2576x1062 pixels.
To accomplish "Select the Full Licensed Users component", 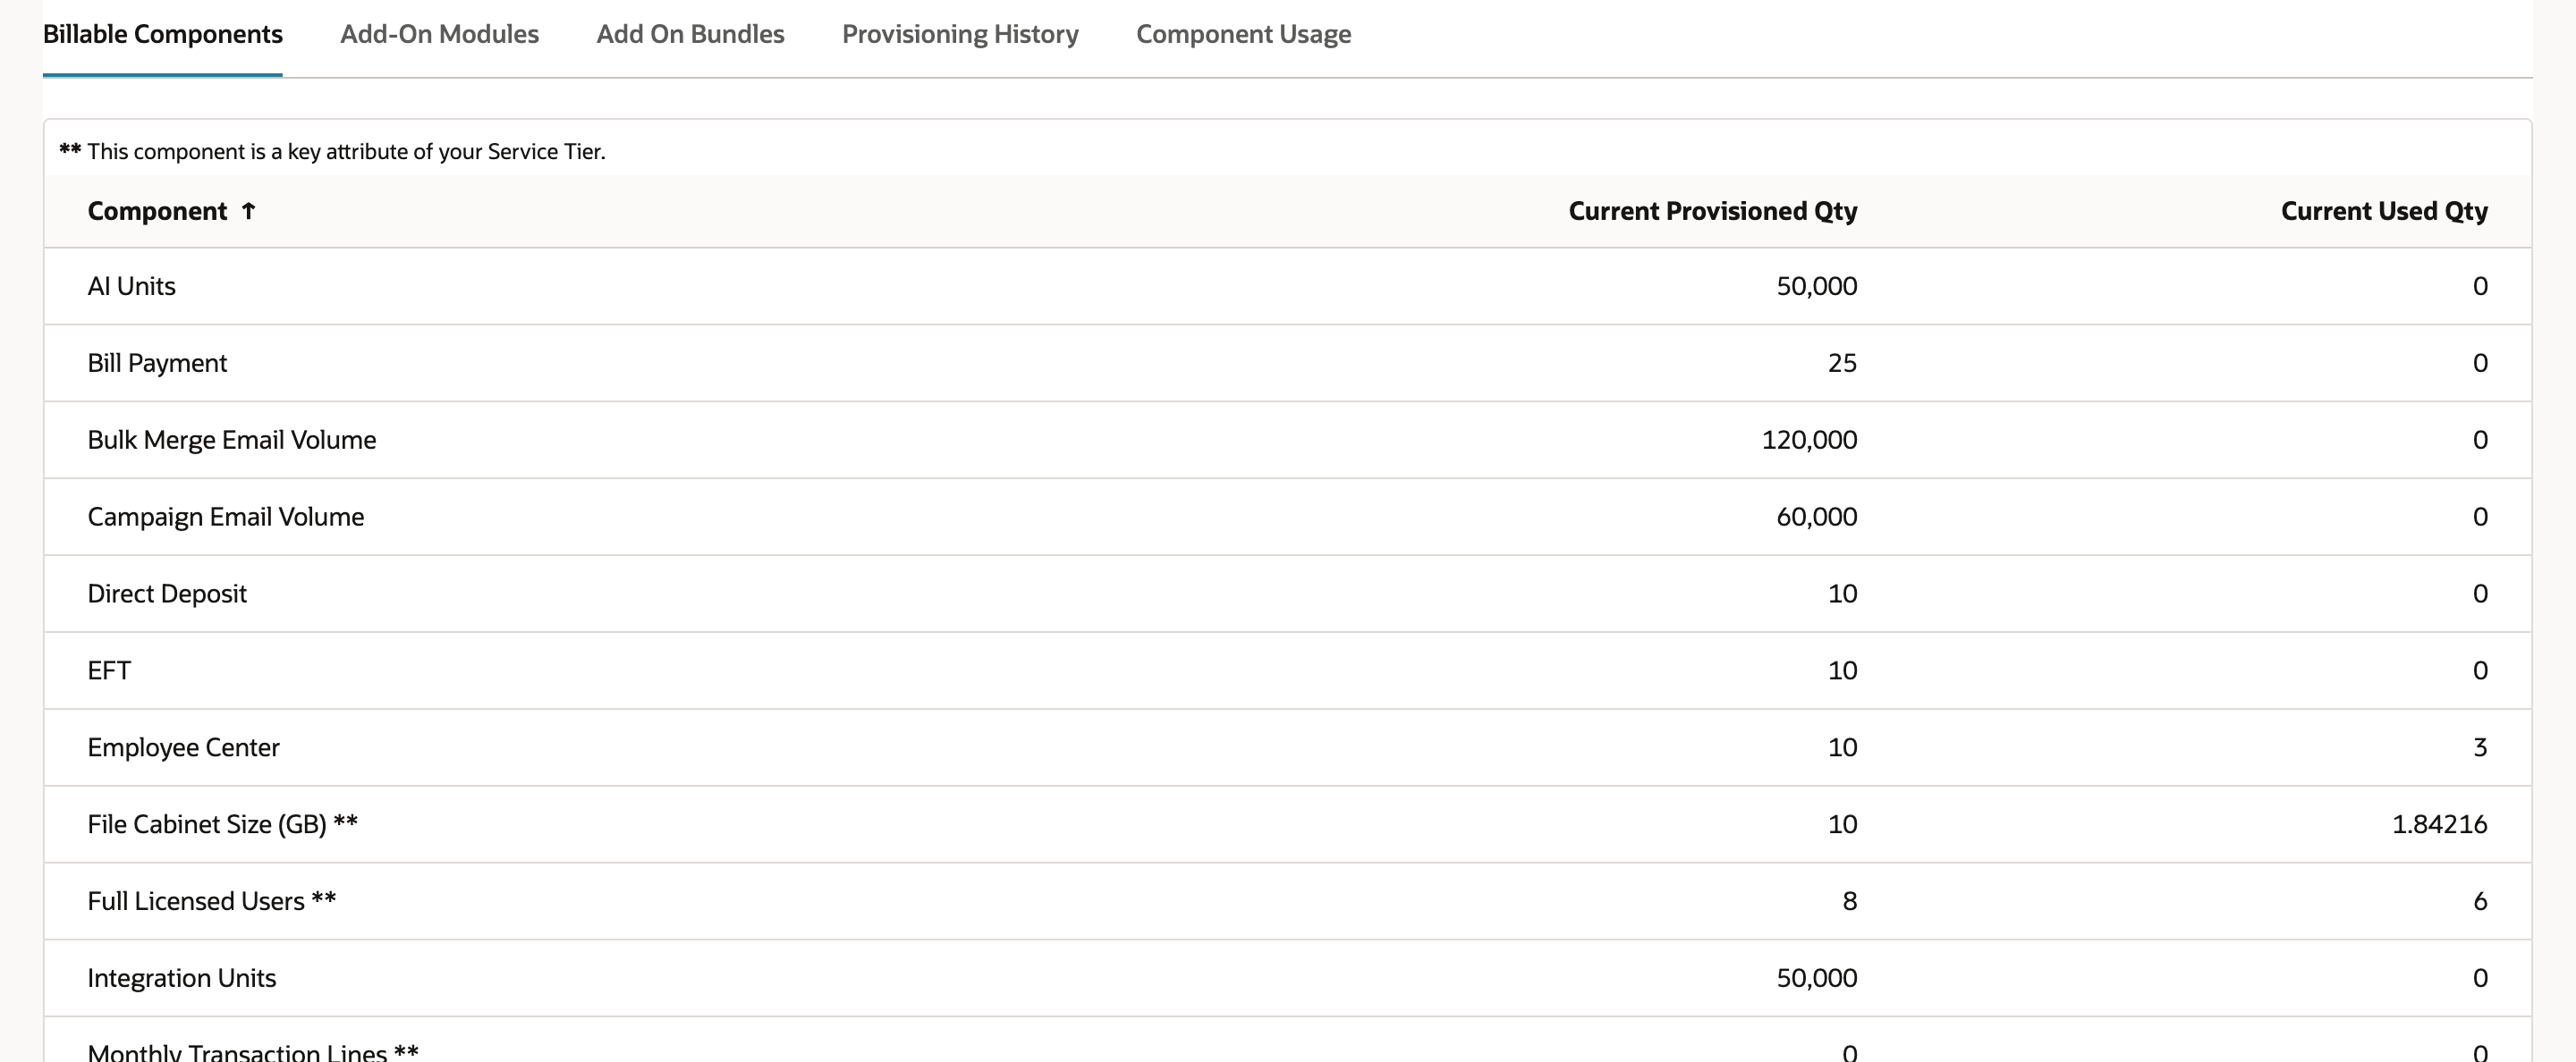I will tap(211, 901).
